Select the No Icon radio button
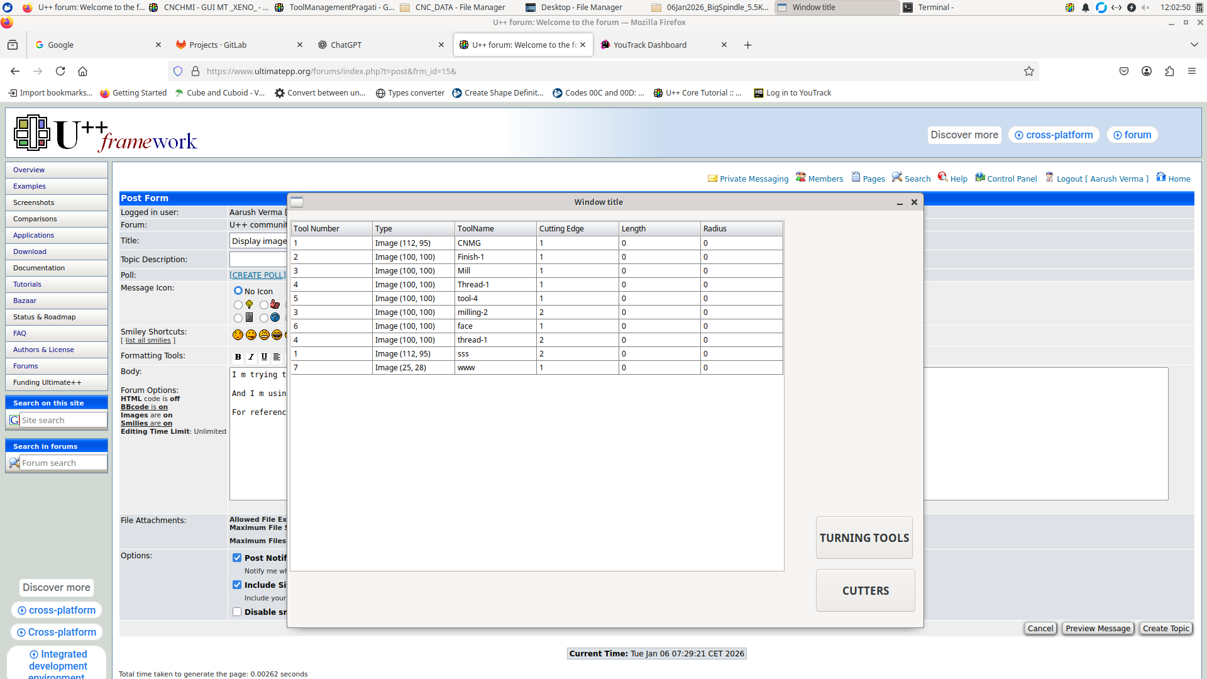1207x679 pixels. tap(238, 291)
